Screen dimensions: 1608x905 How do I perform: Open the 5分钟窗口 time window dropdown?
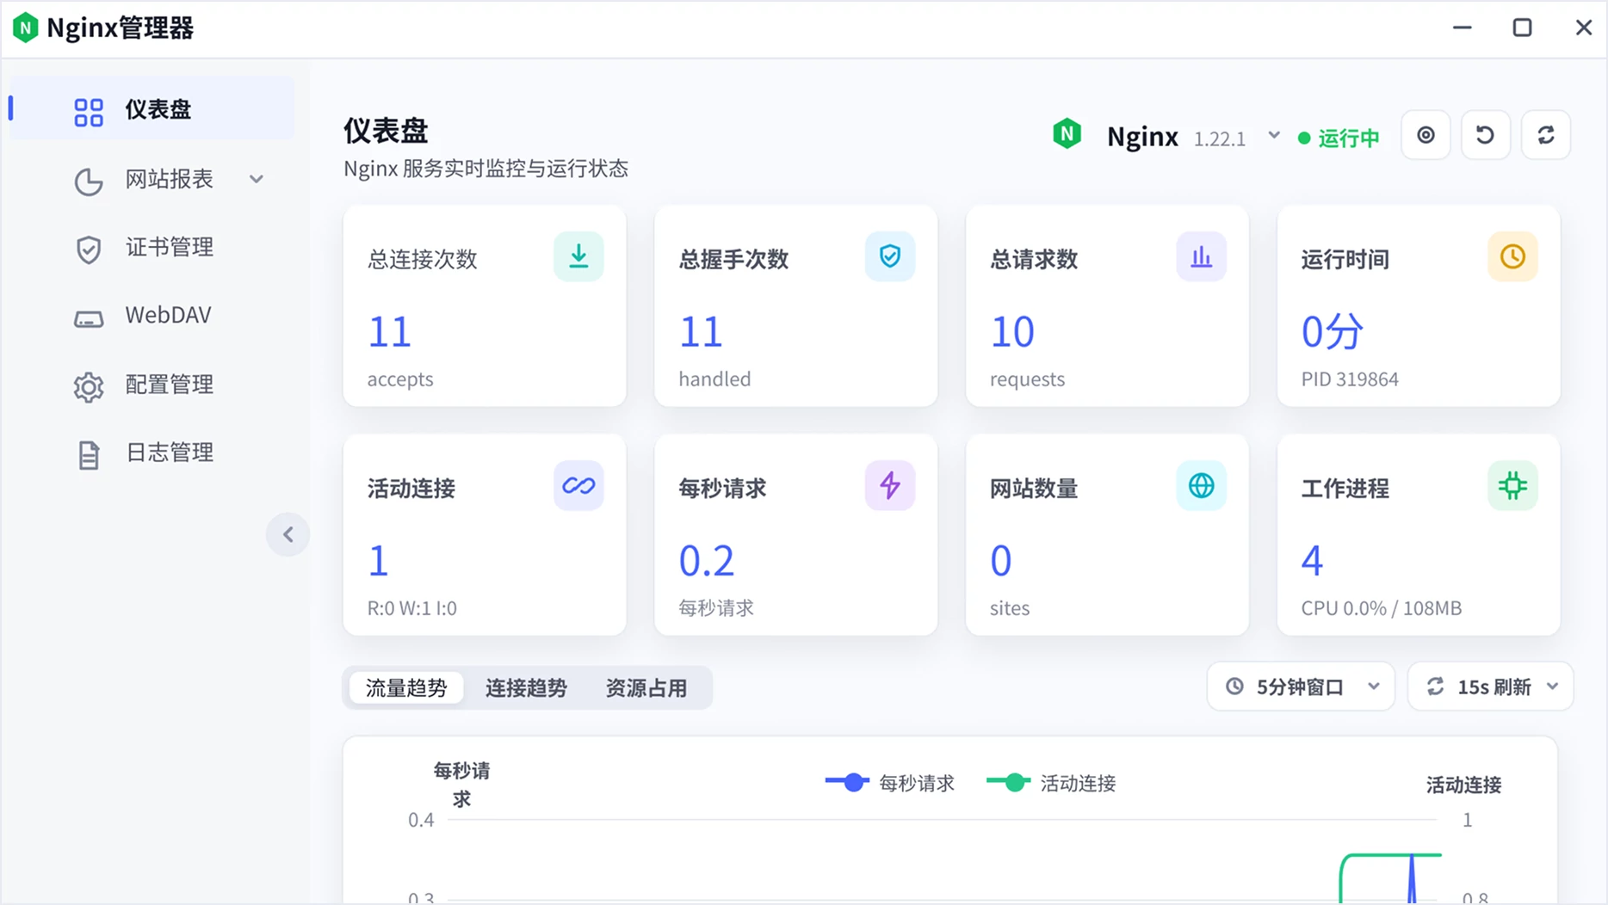point(1301,686)
